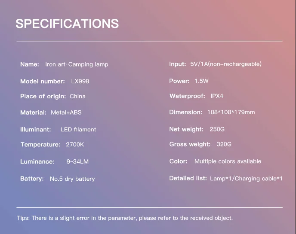The image size is (296, 234).
Task: Select the 2700K temperature value
Action: coord(75,145)
